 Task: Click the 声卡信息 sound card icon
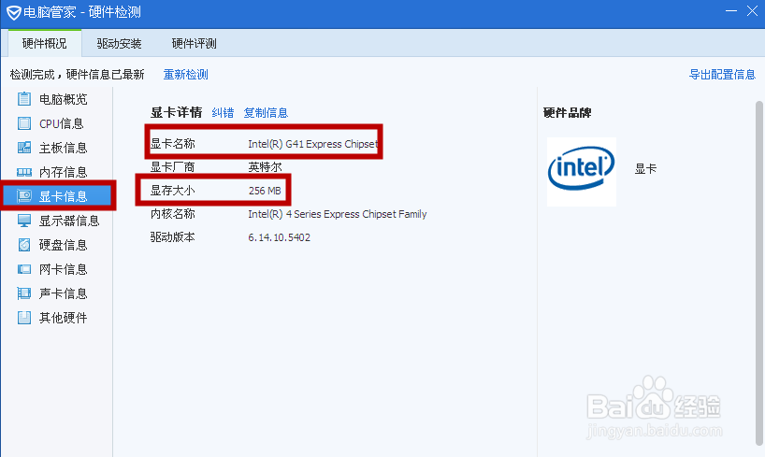tap(24, 293)
